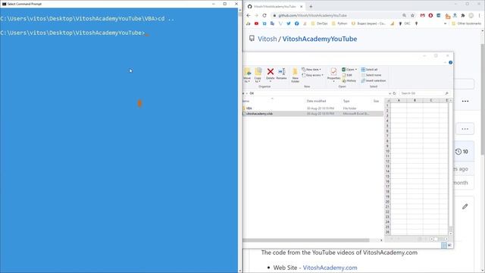Open the DevOps bookmarks folder

click(x=319, y=24)
